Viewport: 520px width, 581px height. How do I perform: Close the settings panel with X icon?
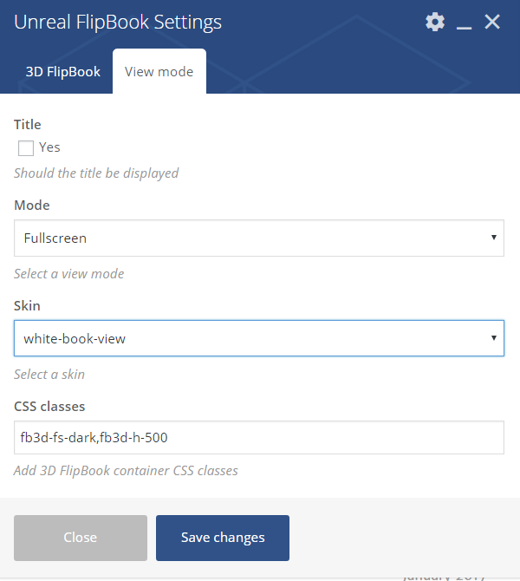[492, 22]
